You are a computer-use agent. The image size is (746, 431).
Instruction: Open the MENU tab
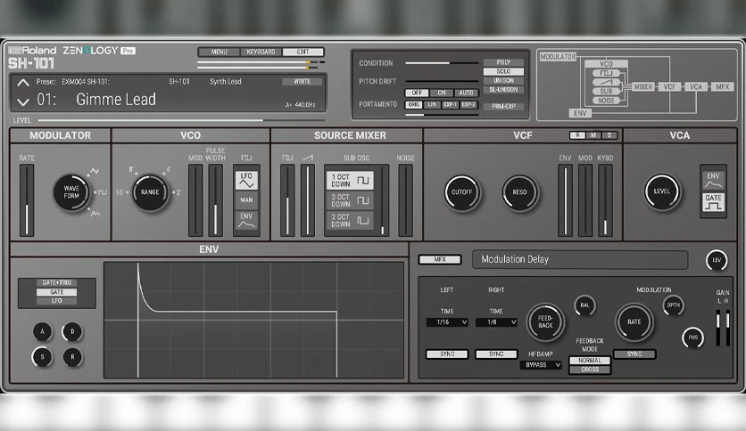[219, 52]
